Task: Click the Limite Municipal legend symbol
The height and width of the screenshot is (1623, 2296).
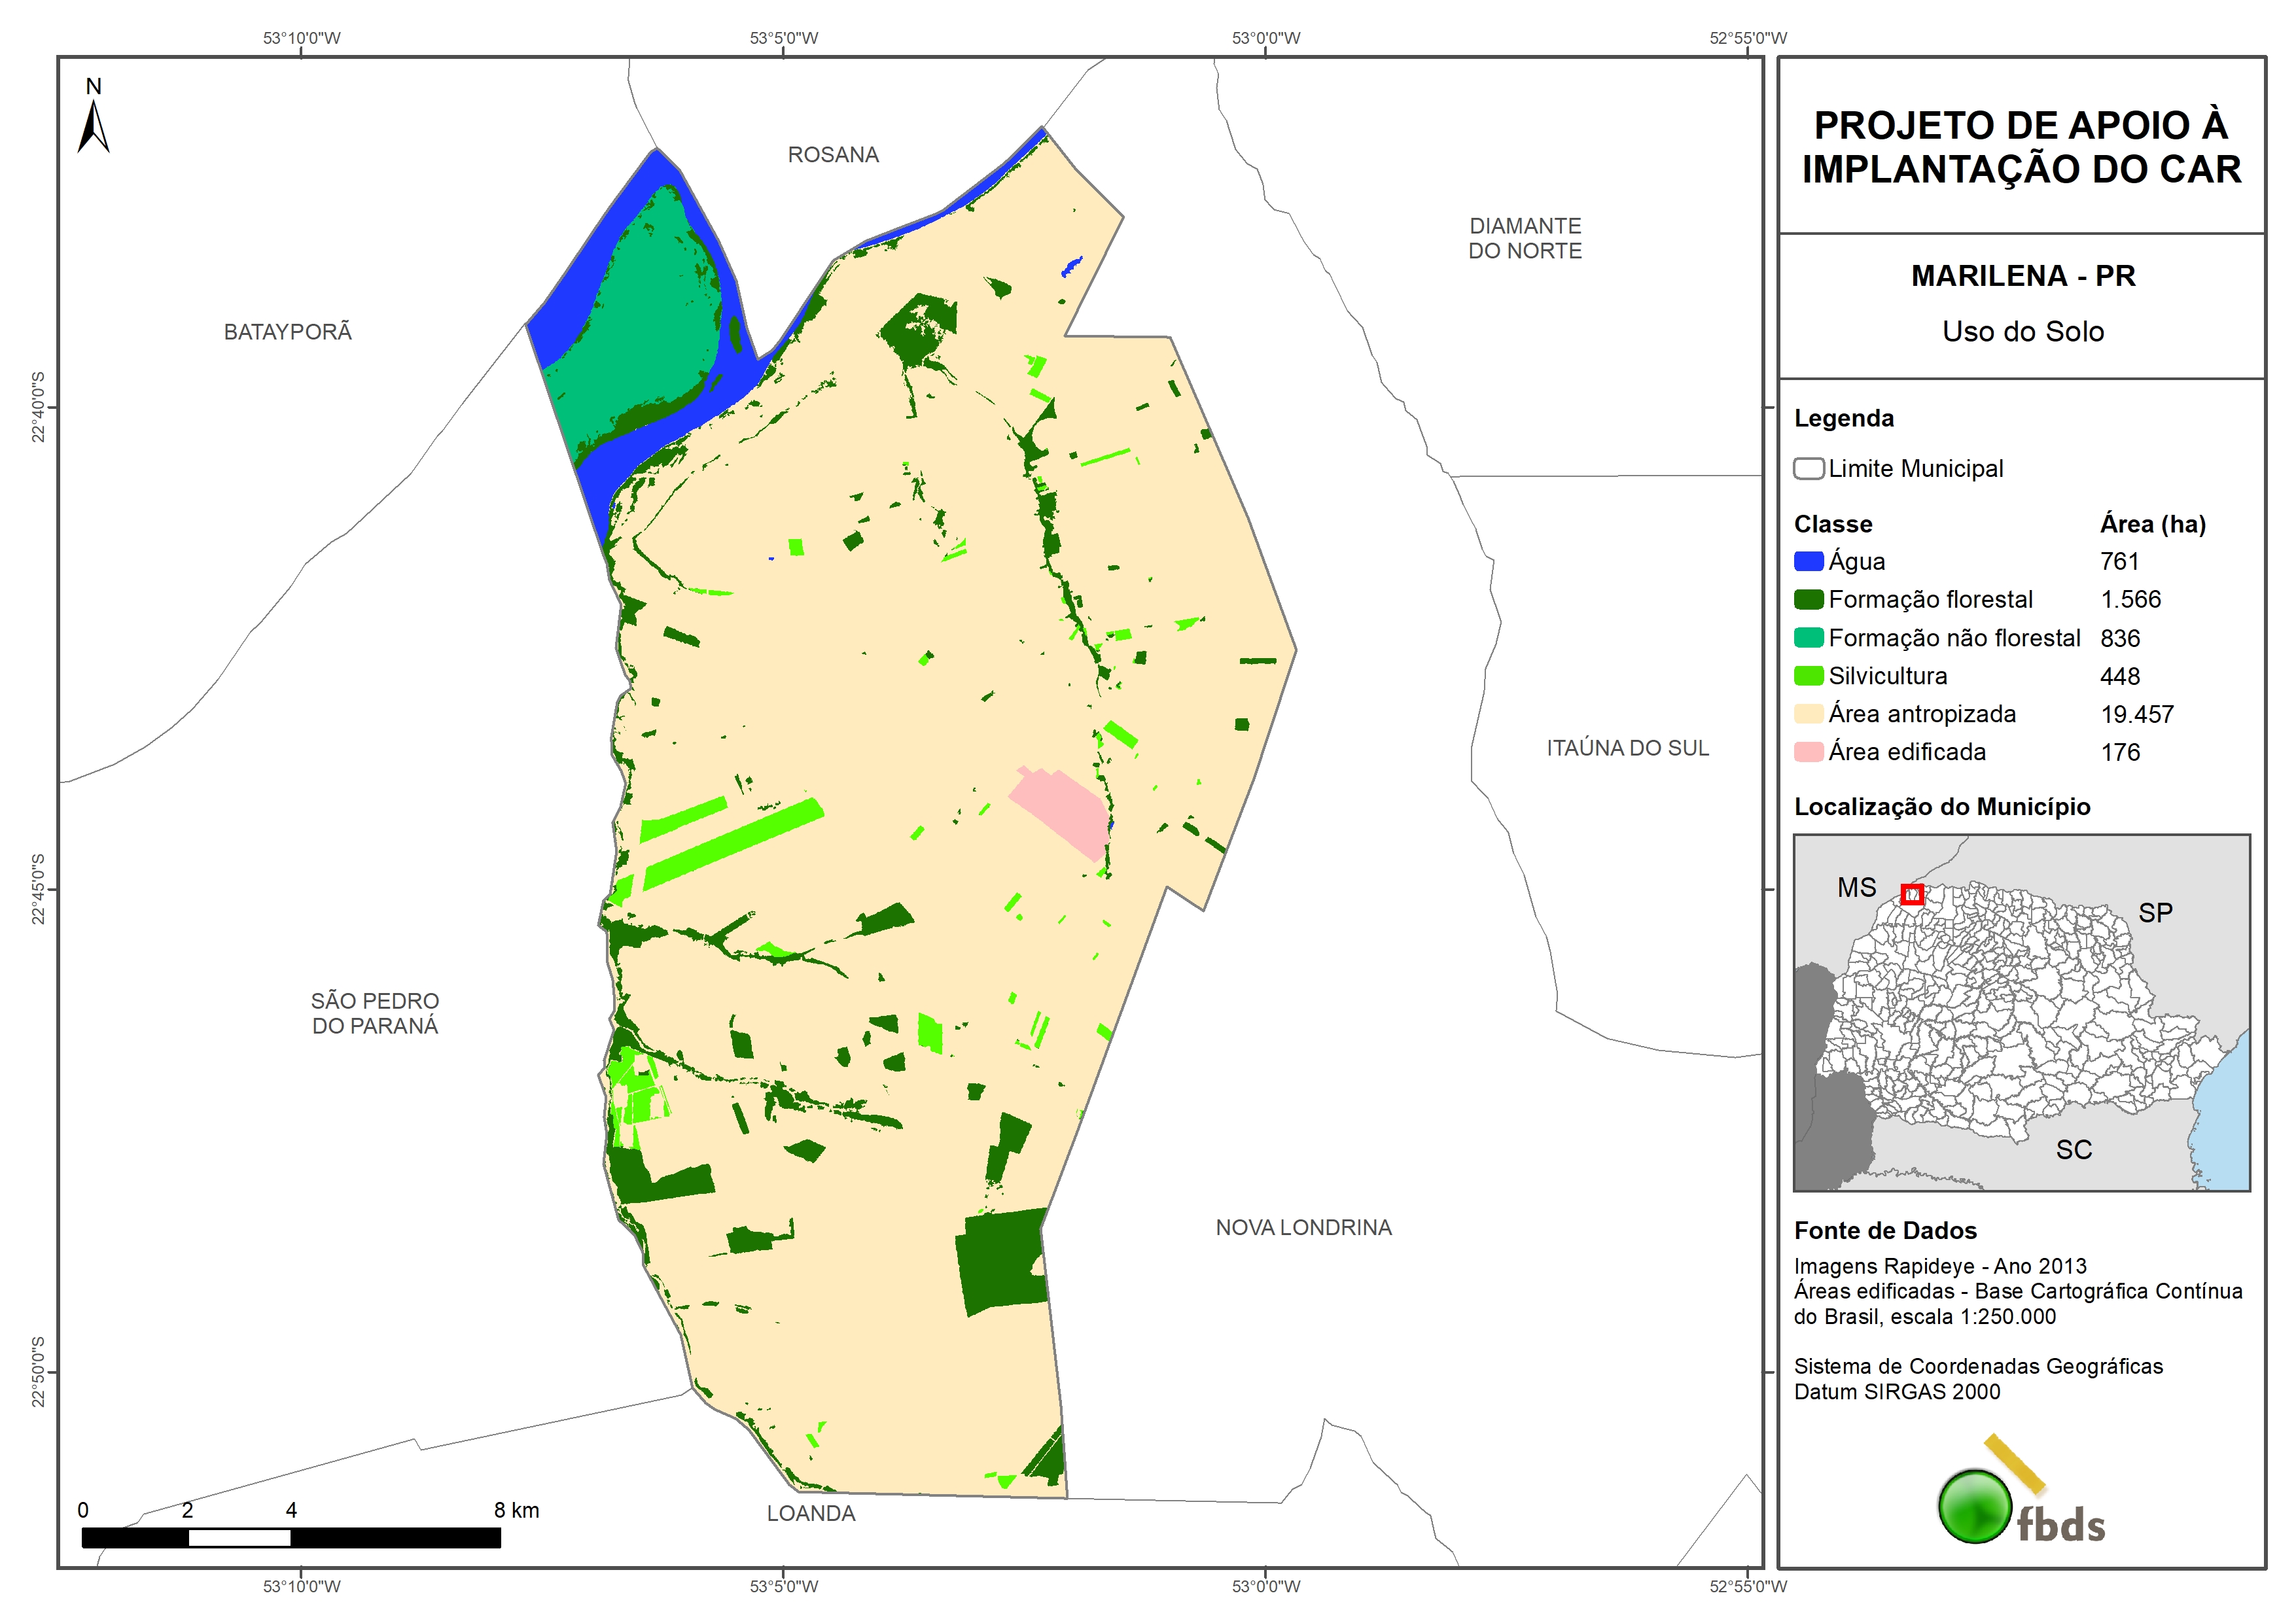Action: pyautogui.click(x=1808, y=468)
